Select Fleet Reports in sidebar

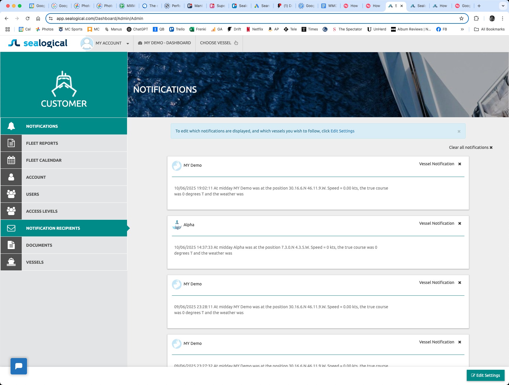pos(64,143)
